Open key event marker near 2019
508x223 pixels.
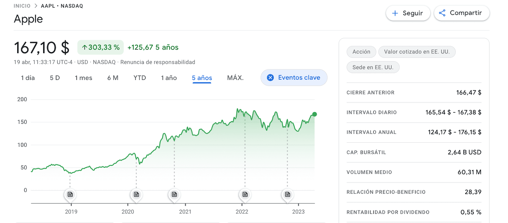click(70, 195)
